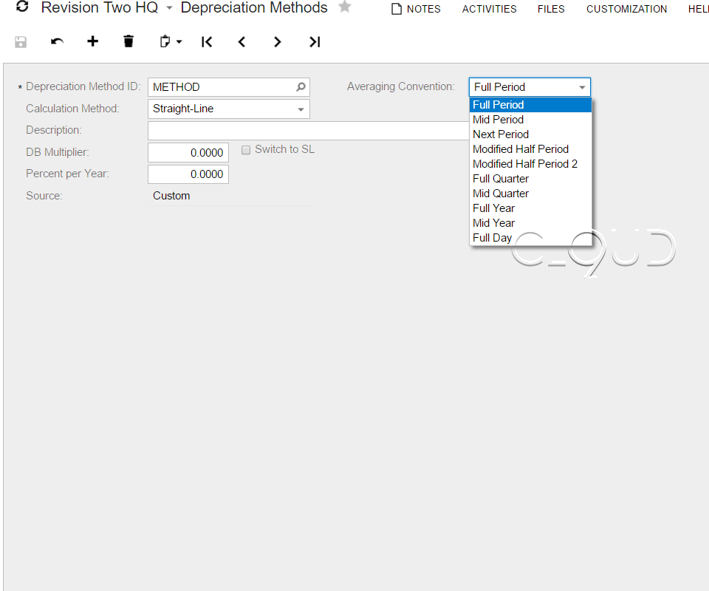Open the FILES section

coord(551,9)
